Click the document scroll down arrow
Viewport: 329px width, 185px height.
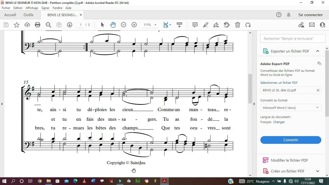[x=250, y=175]
